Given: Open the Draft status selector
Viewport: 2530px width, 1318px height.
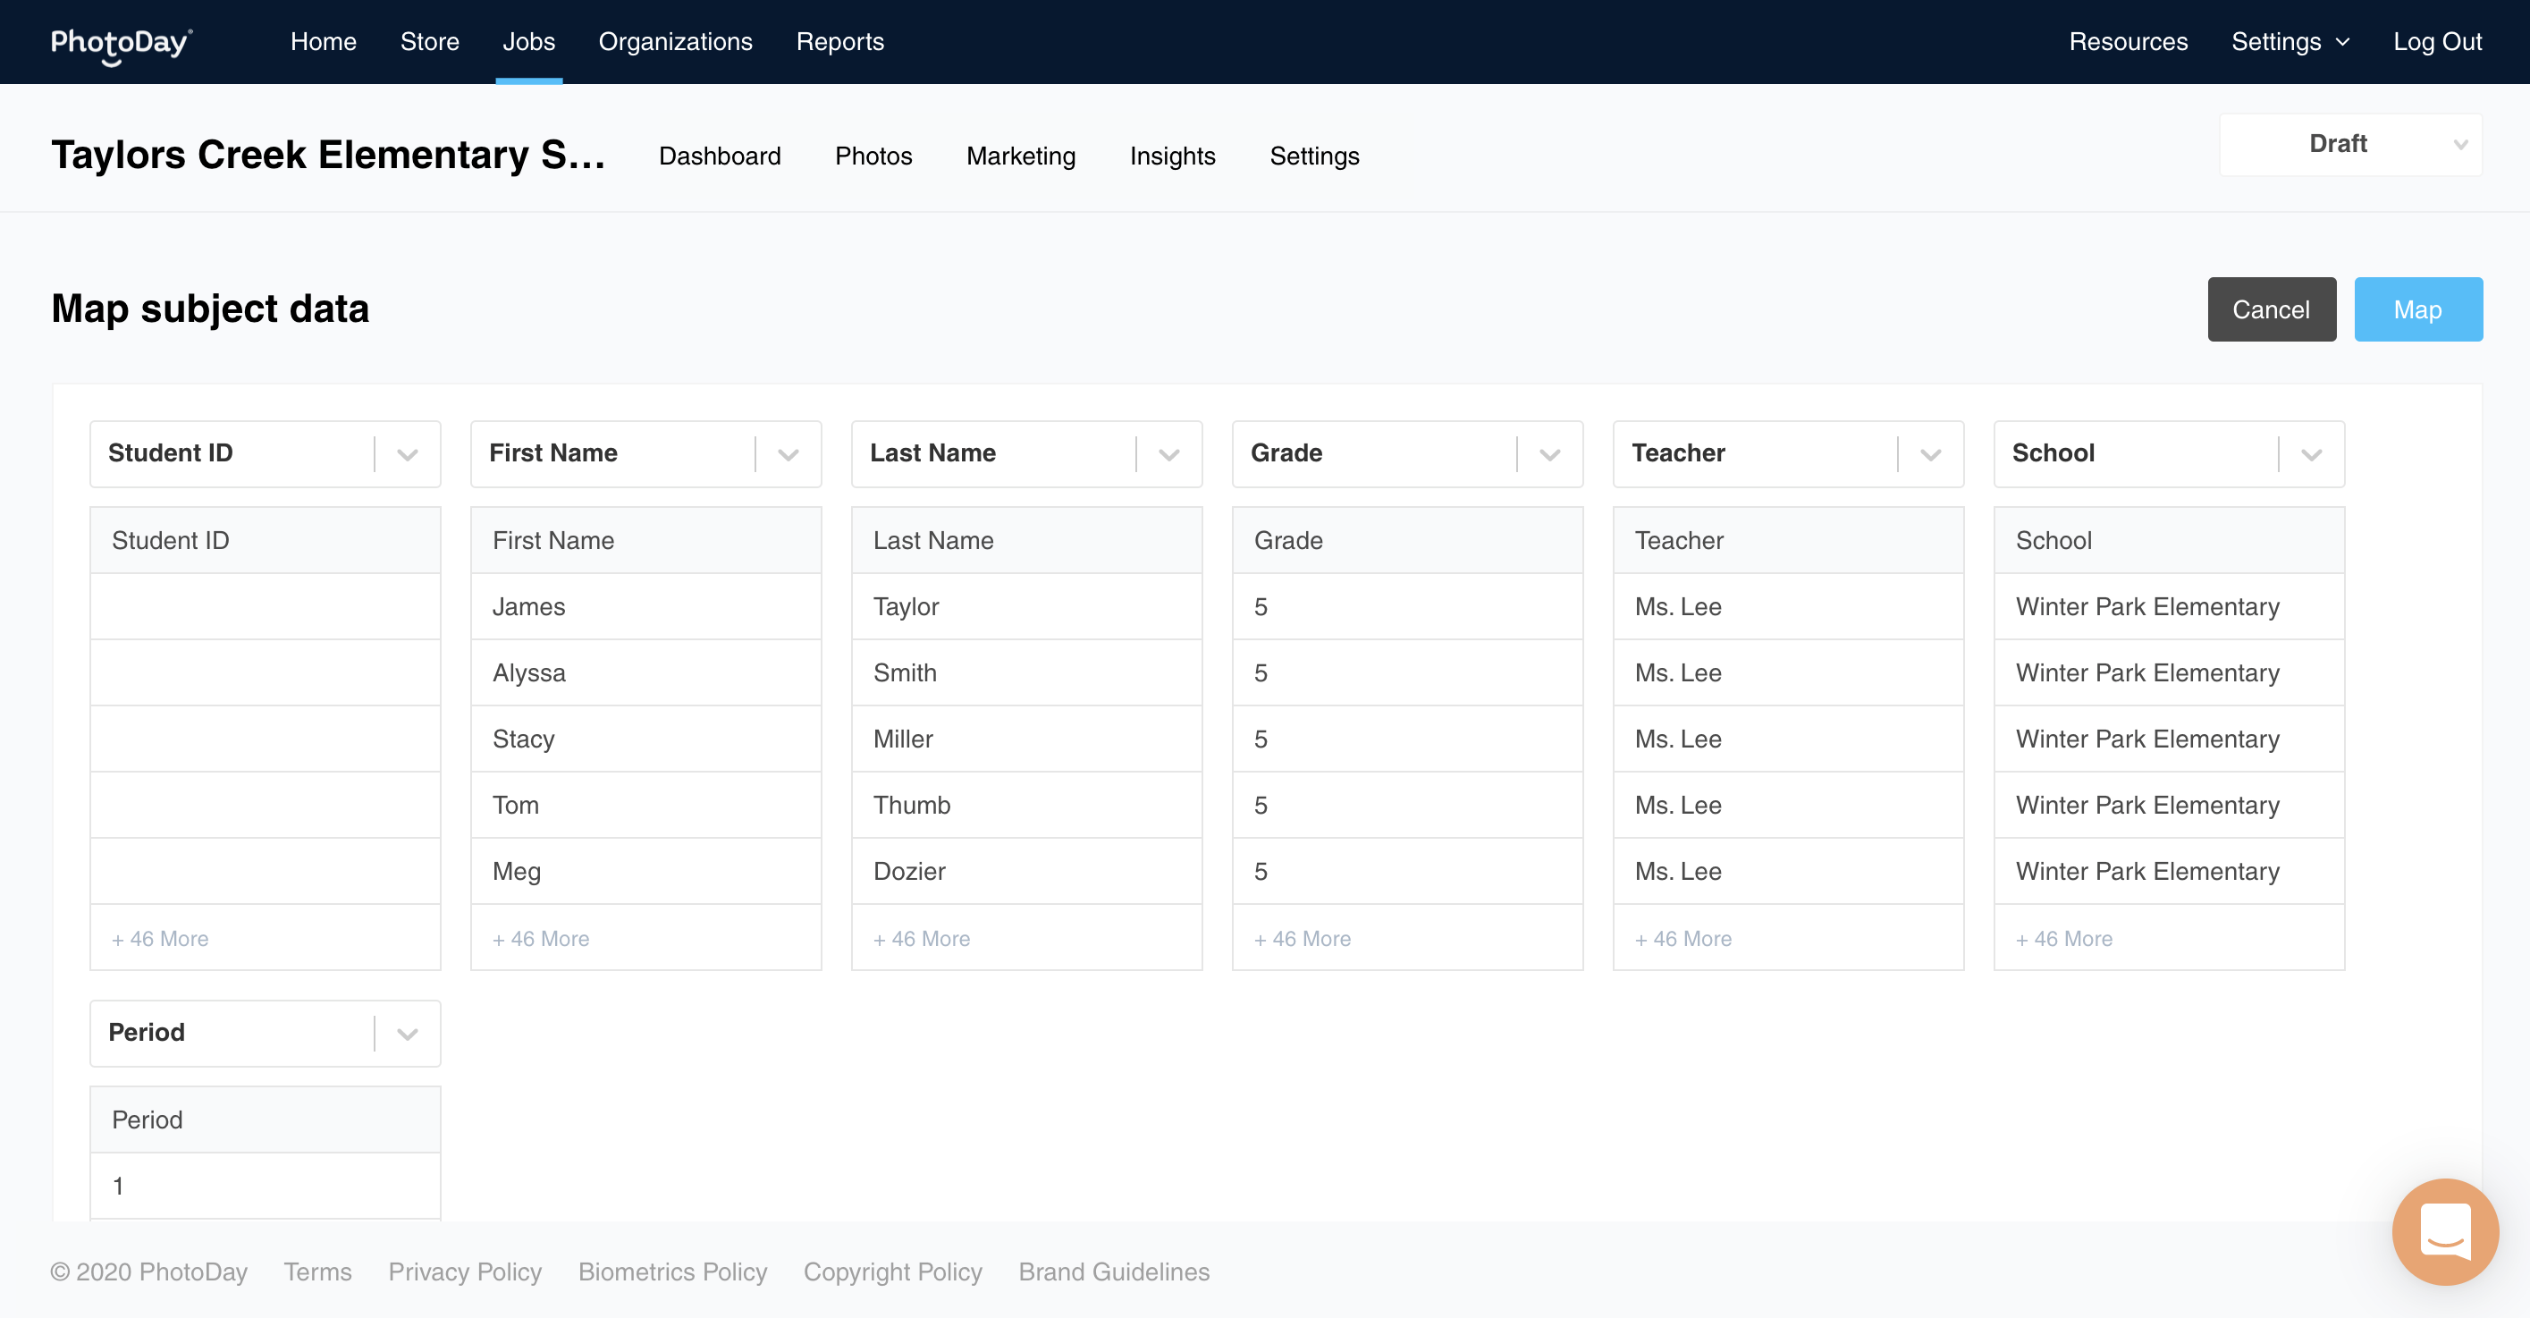Looking at the screenshot, I should click(x=2350, y=144).
